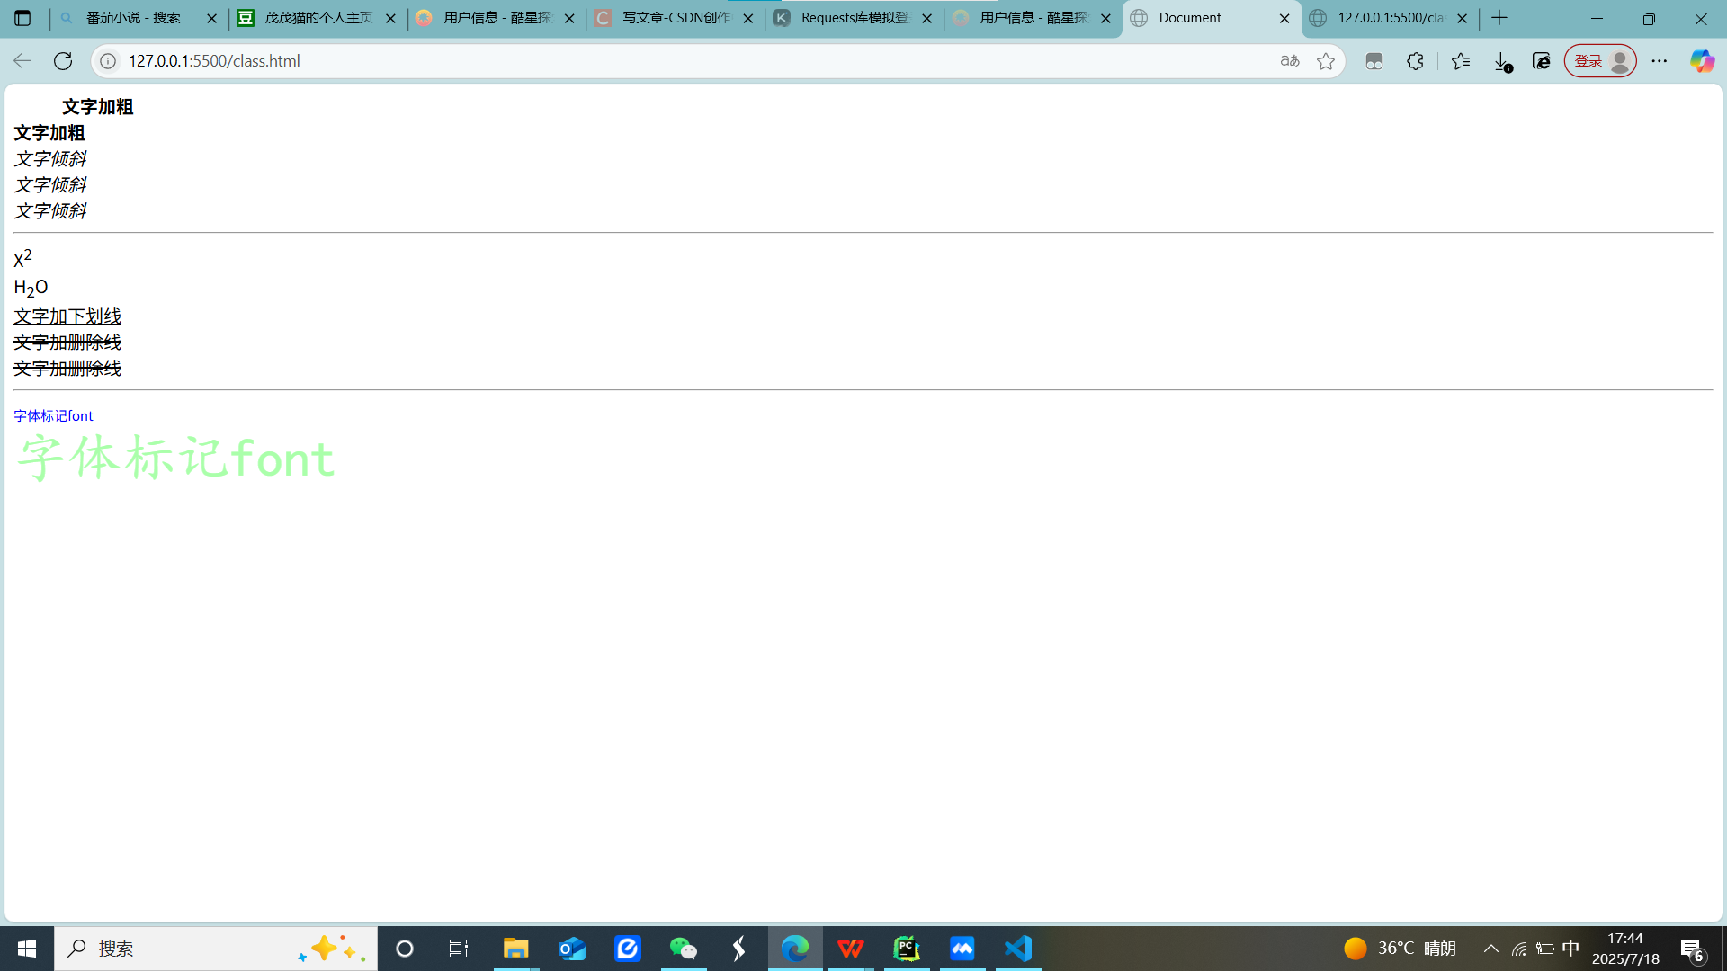Open Outlook from taskbar
The width and height of the screenshot is (1727, 971).
(x=572, y=949)
